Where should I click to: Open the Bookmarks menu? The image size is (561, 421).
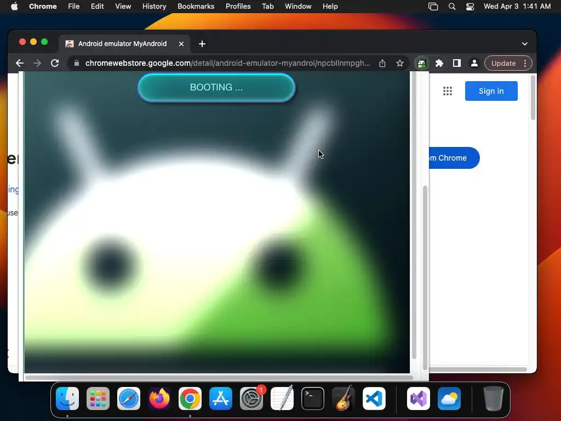(196, 7)
